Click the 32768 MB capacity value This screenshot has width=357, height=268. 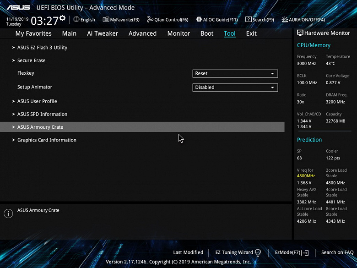(335, 121)
